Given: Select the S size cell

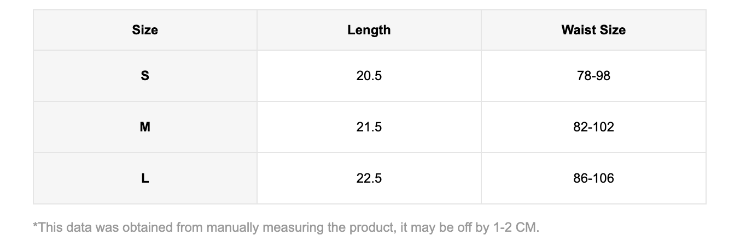Looking at the screenshot, I should pos(145,76).
